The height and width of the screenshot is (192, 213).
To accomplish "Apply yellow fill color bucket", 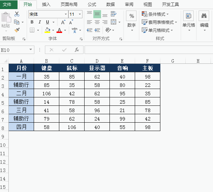I will point(47,30).
